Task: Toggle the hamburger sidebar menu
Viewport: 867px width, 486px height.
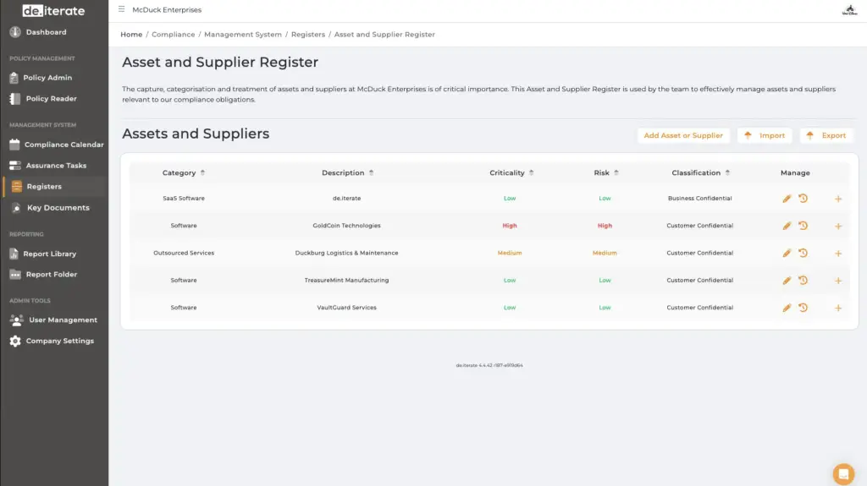Action: [x=122, y=9]
